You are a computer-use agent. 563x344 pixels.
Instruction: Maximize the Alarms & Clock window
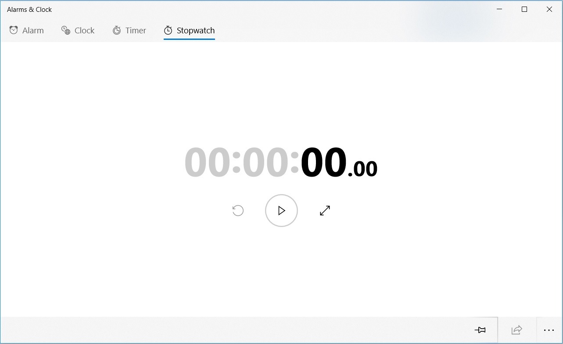coord(524,9)
